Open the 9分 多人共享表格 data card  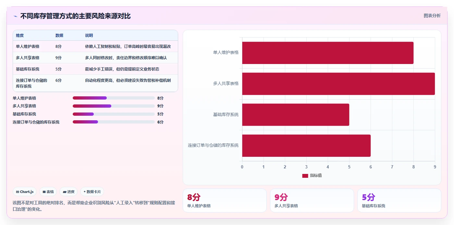click(x=312, y=200)
